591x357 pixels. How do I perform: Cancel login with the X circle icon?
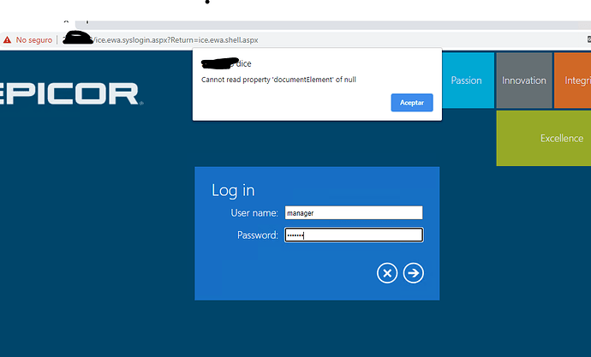[x=387, y=273]
